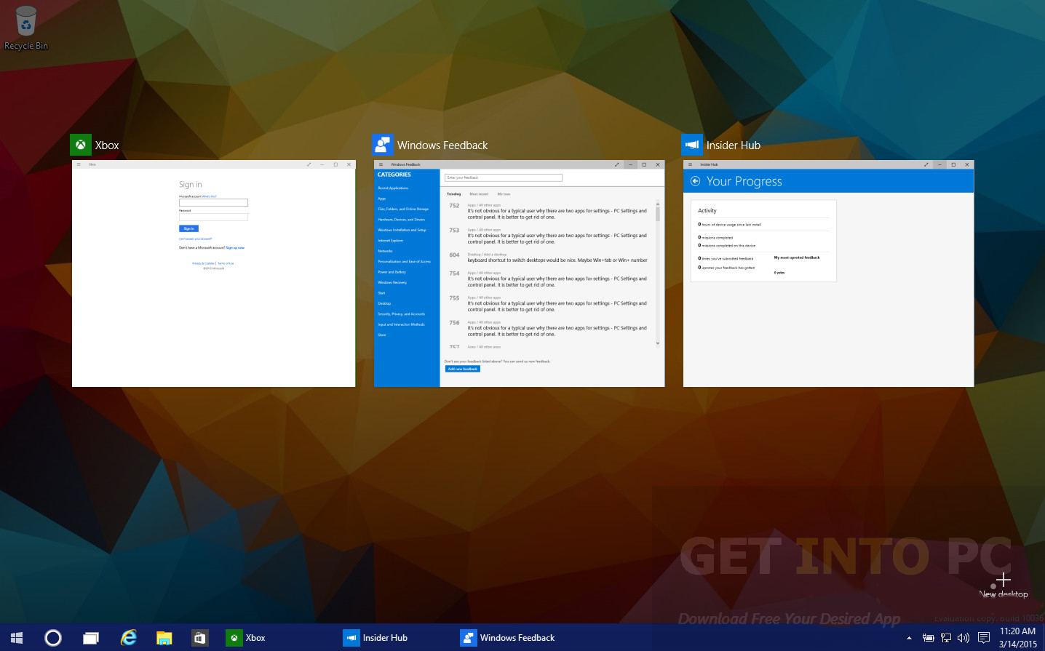
Task: Select the Xbox window thumbnail
Action: coord(214,273)
